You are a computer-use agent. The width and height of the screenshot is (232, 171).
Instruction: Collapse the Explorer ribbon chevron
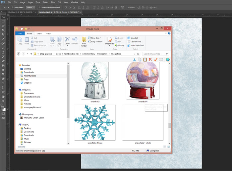(x=166, y=33)
